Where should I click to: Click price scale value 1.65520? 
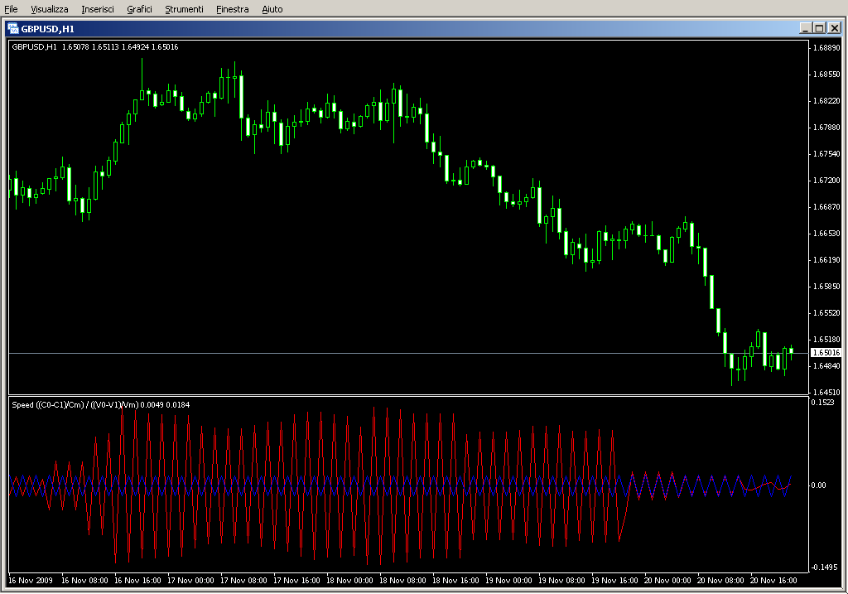click(x=826, y=312)
